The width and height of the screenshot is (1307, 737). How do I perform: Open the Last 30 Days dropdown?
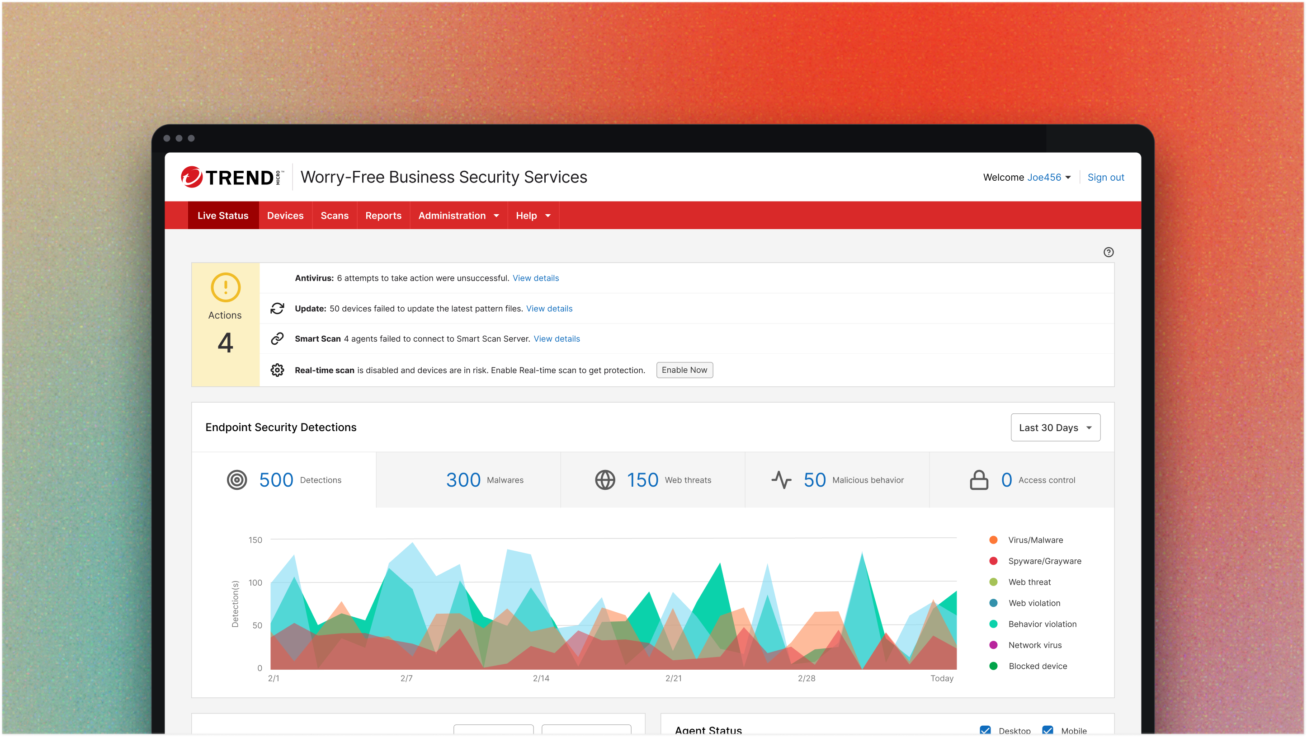[1055, 427]
